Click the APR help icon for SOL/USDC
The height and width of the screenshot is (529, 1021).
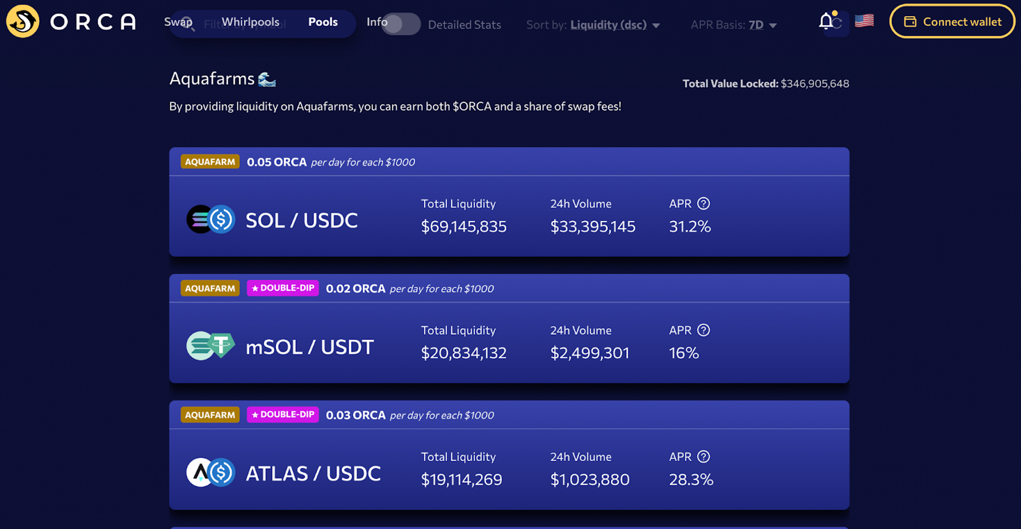coord(704,203)
